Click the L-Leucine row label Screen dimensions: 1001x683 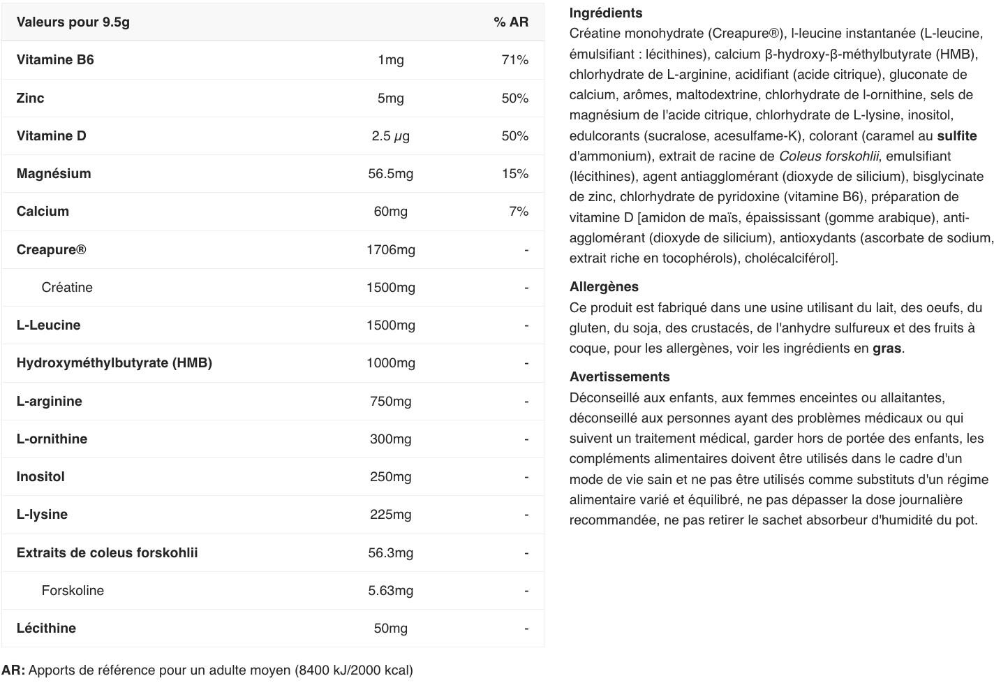tap(49, 325)
